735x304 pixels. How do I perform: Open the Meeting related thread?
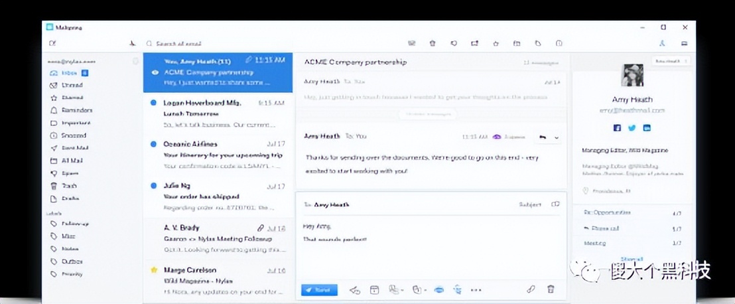pos(632,244)
